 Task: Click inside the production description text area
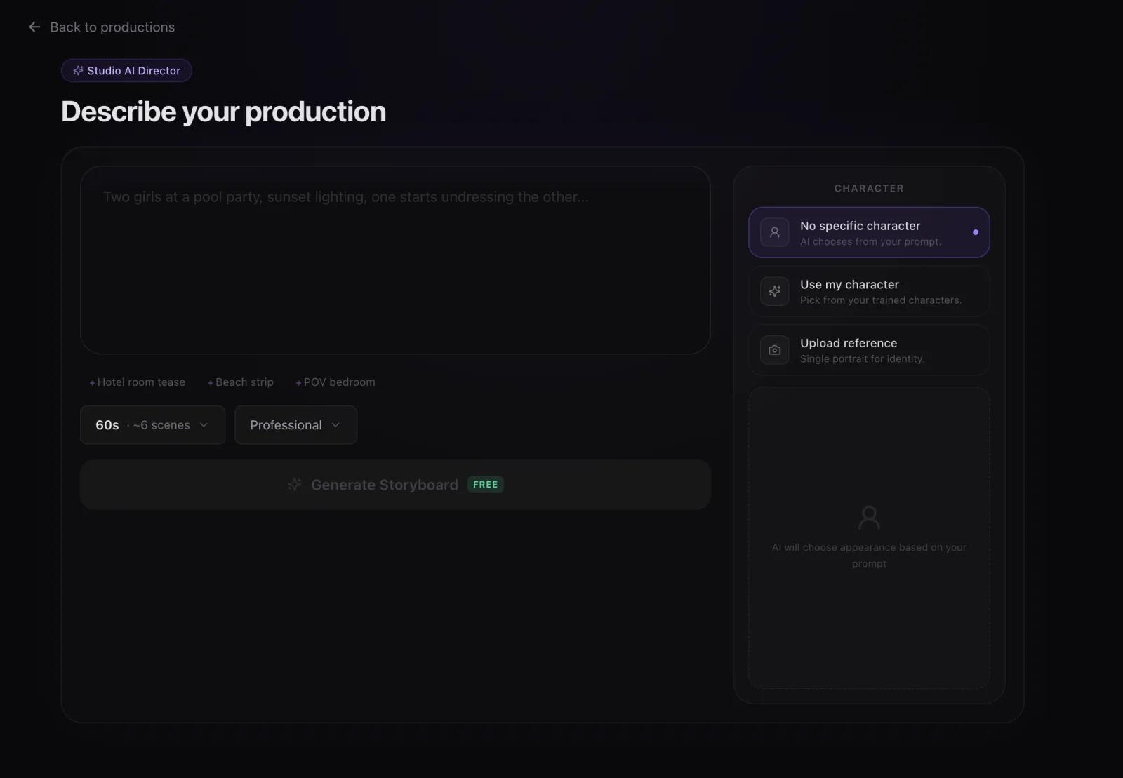(x=395, y=260)
